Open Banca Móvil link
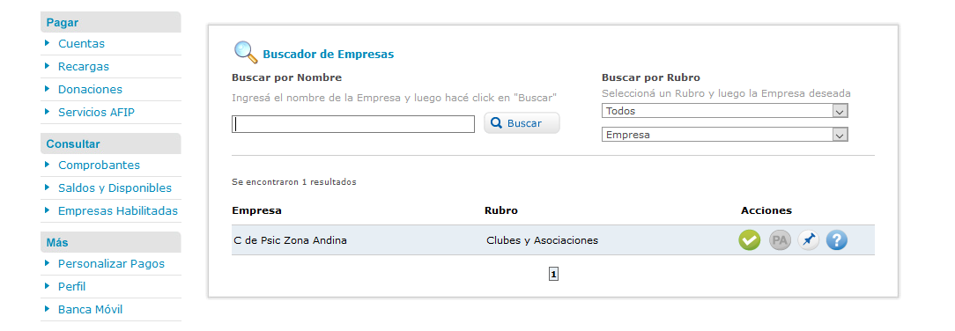This screenshot has height=331, width=955. pyautogui.click(x=90, y=310)
